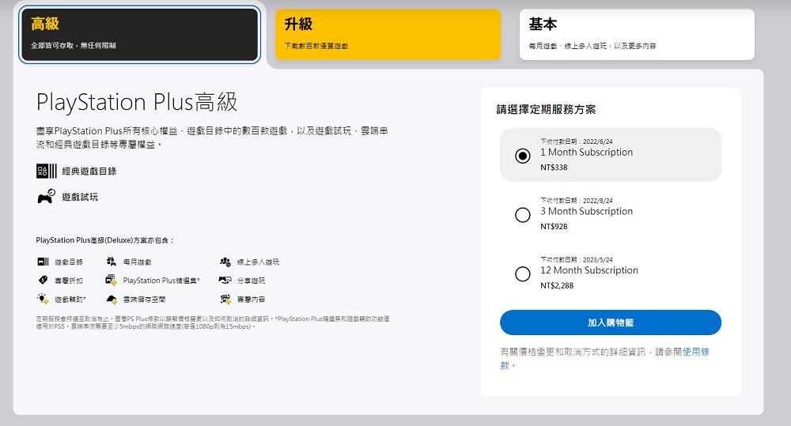791x426 pixels.
Task: Select the 3 Month Subscription radio button
Action: (x=523, y=215)
